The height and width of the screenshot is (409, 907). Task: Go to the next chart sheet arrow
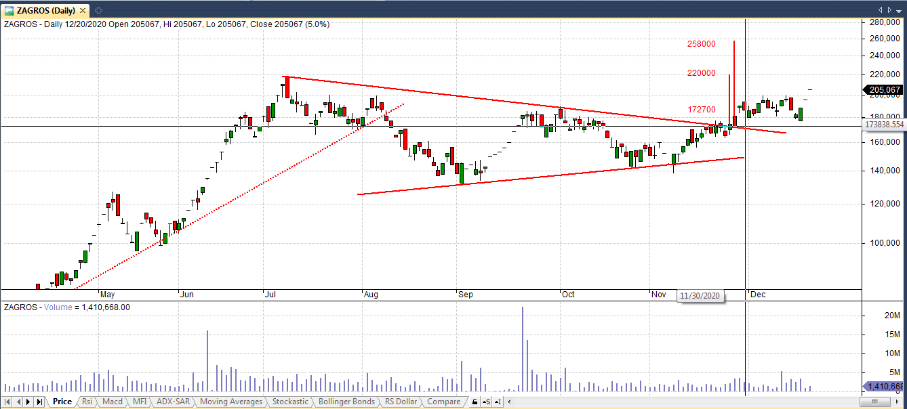28,402
